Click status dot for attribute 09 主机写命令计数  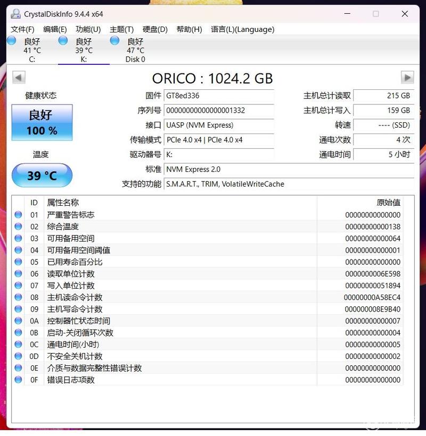[19, 309]
